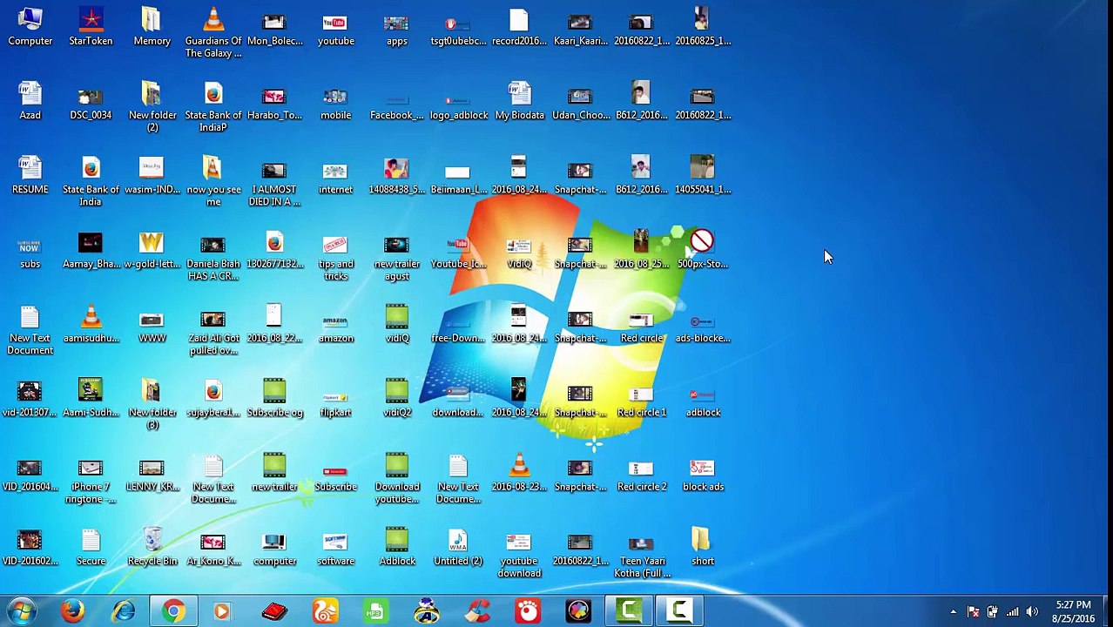Click the flipkart desktop shortcut
The image size is (1113, 627).
coord(335,398)
